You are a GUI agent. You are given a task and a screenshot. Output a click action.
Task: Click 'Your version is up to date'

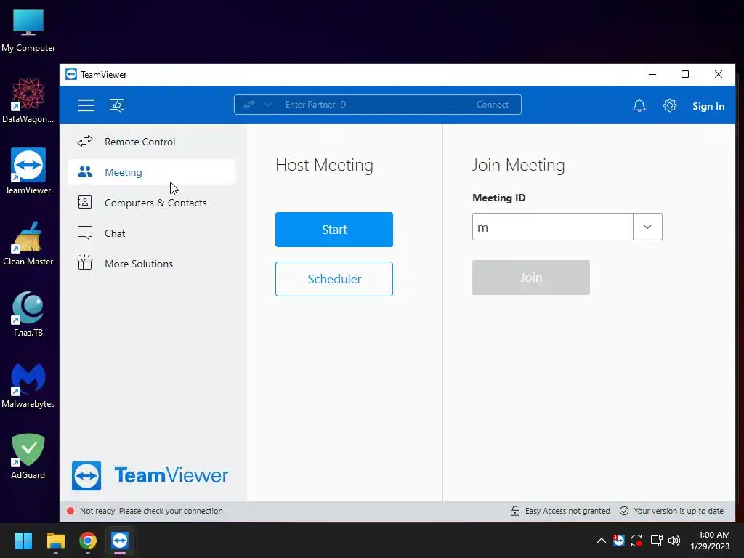tap(679, 511)
